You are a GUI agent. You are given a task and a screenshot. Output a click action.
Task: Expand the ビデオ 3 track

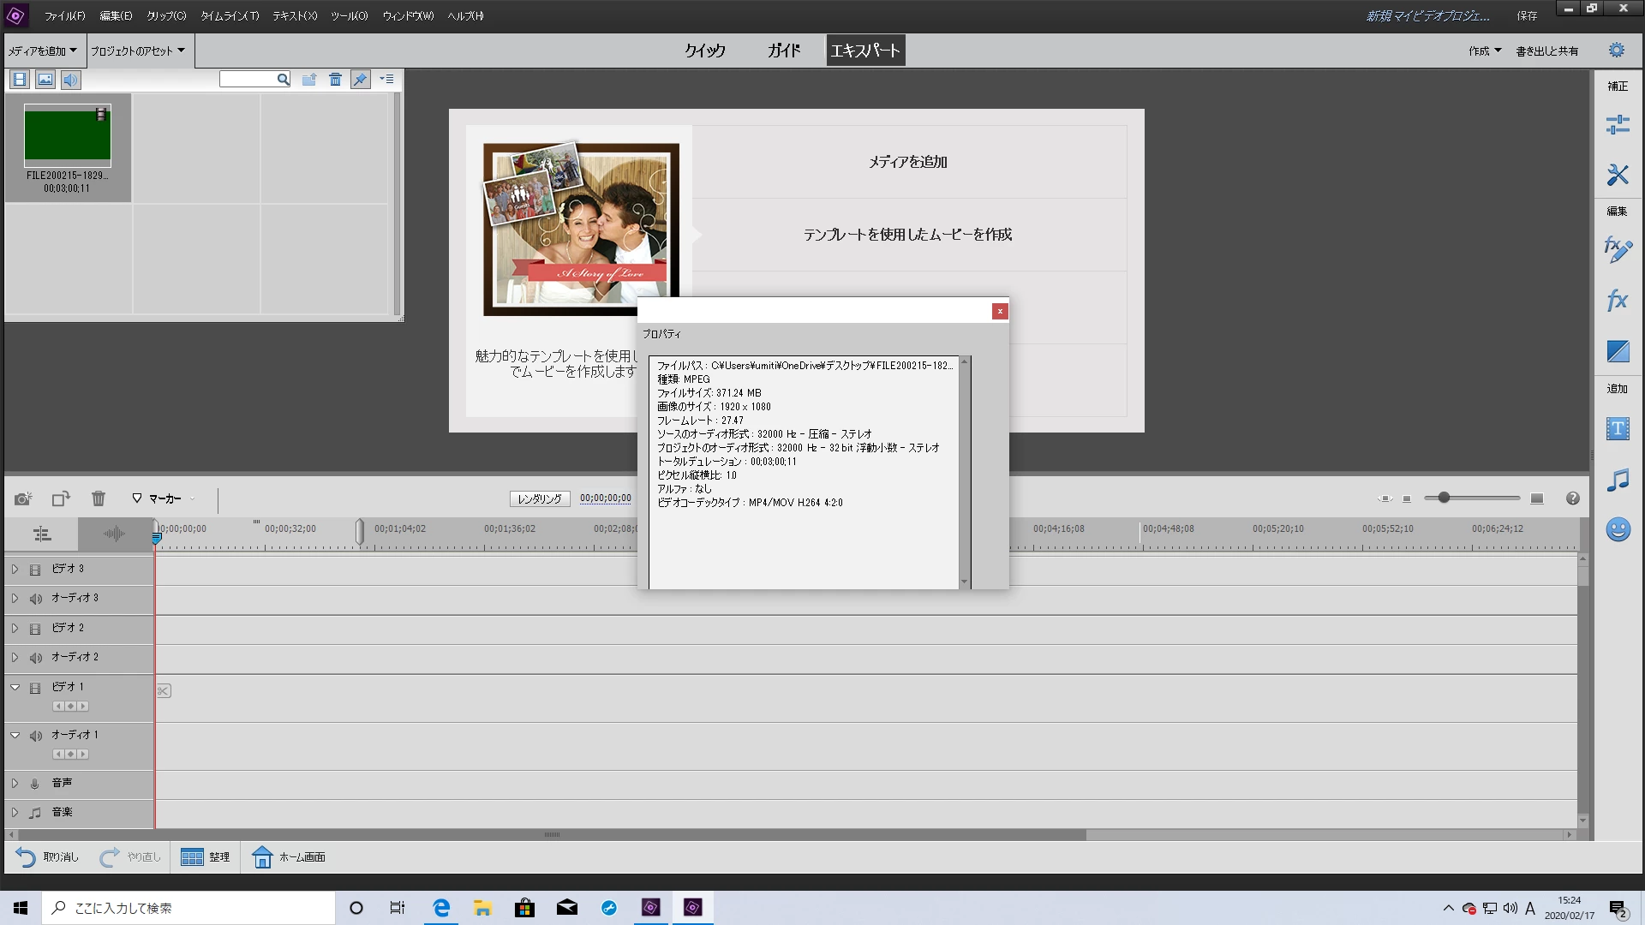[x=15, y=569]
